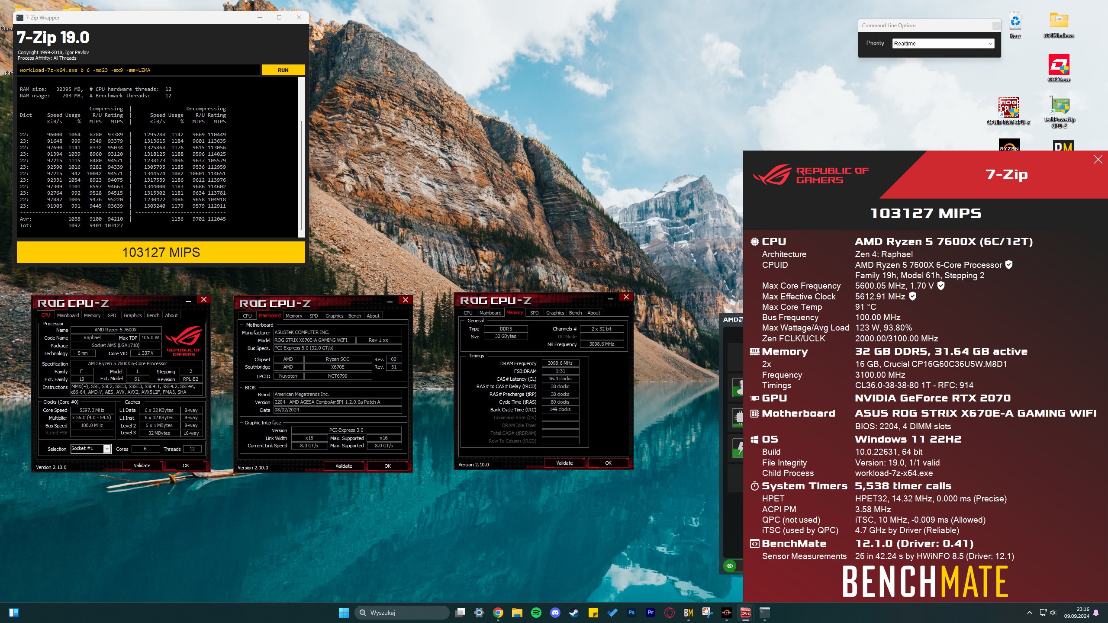This screenshot has height=623, width=1108.
Task: Open the Recycle Bin (Kosz) desktop icon
Action: click(x=1015, y=25)
